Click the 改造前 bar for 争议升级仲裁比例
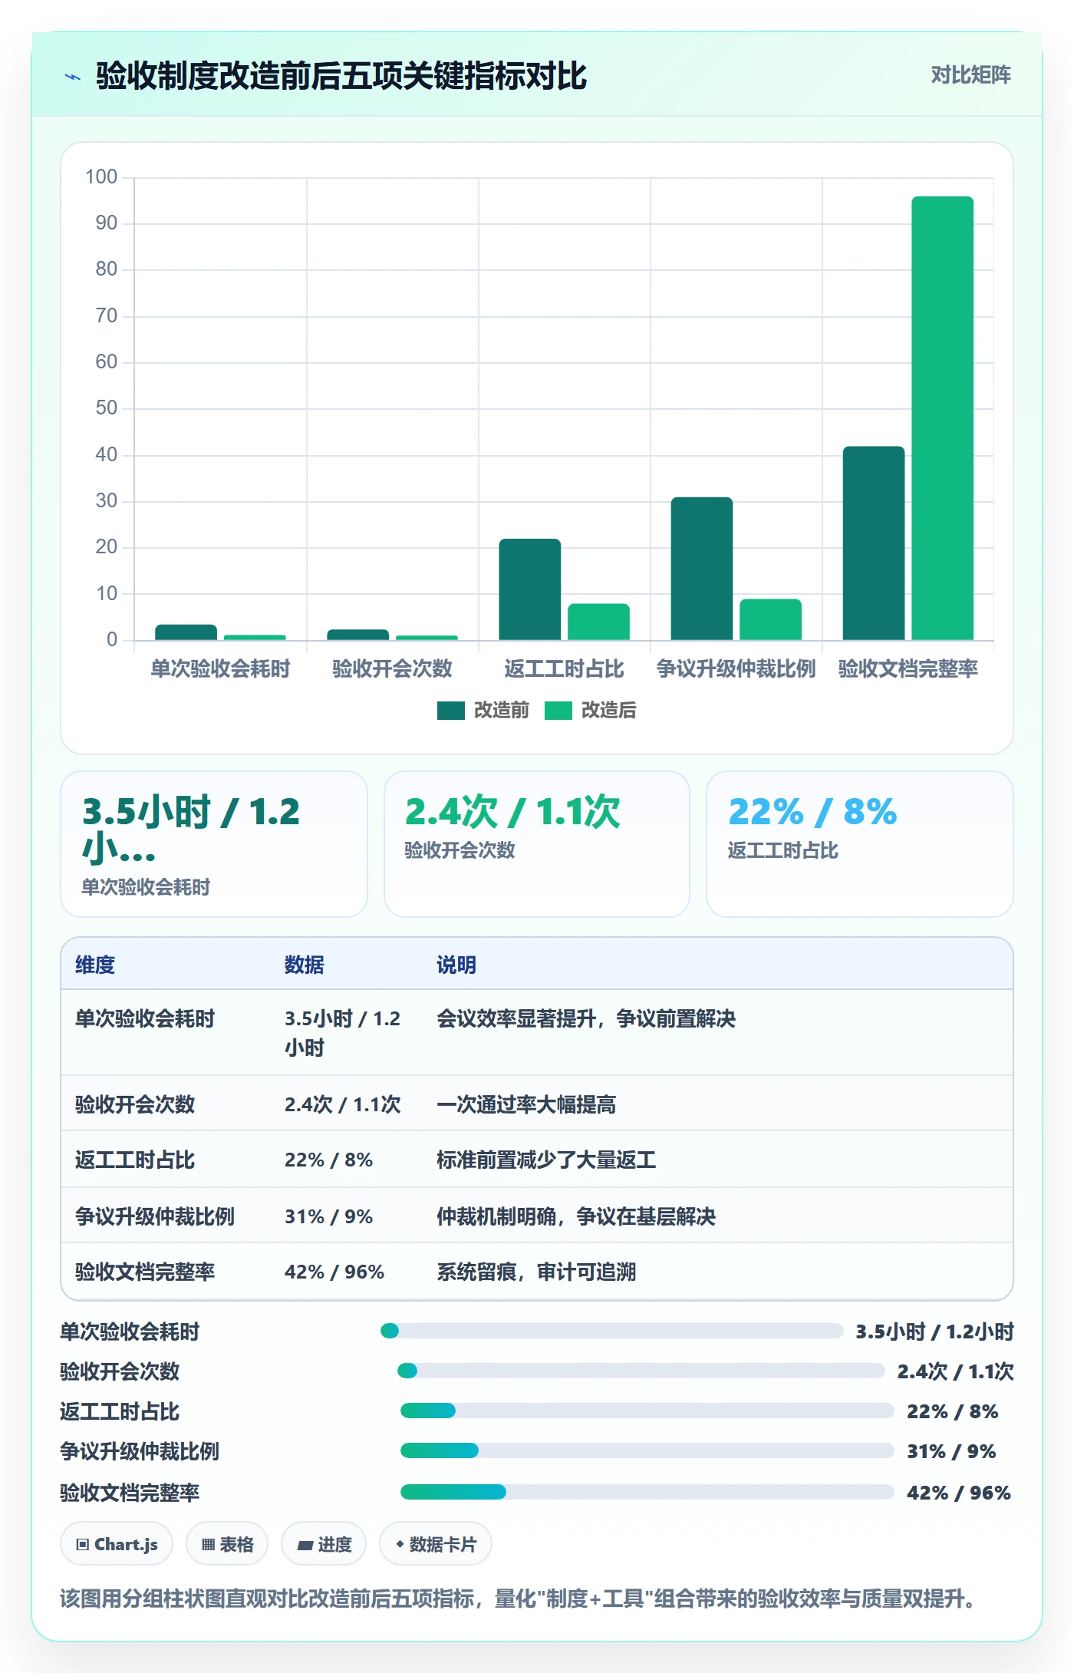 [702, 569]
